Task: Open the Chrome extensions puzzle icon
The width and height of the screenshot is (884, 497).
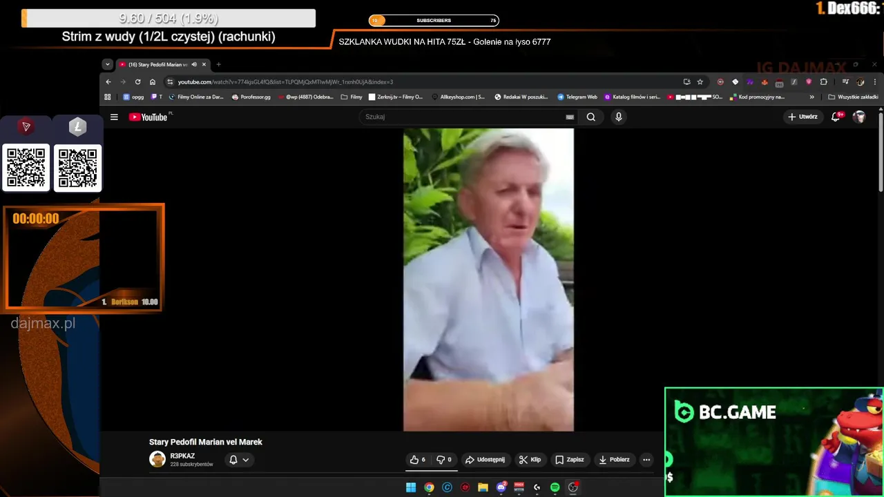Action: 823,81
